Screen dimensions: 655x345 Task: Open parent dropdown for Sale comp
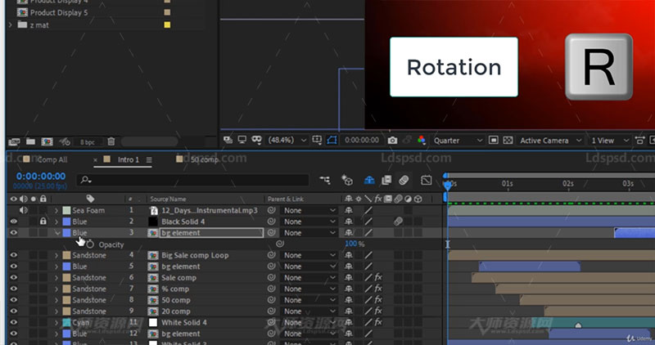click(309, 277)
